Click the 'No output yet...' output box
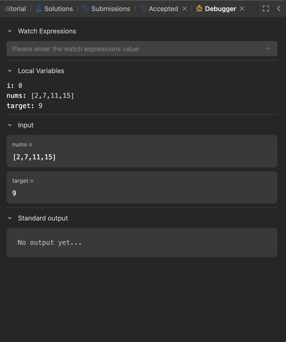The width and height of the screenshot is (286, 342). [142, 242]
